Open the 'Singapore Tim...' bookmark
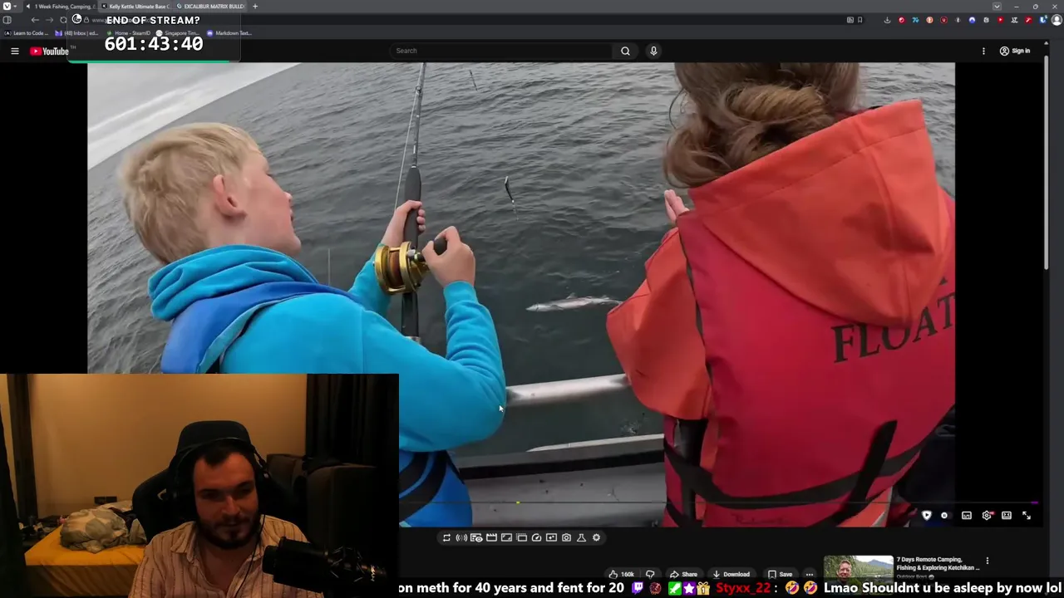The width and height of the screenshot is (1064, 598). click(x=180, y=33)
